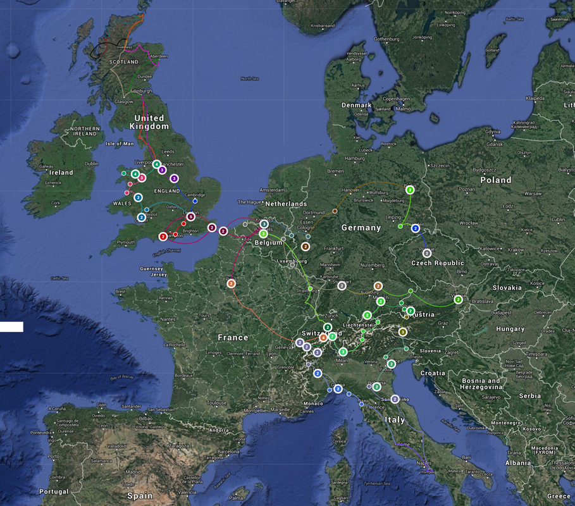Select the Hungary country label
The height and width of the screenshot is (506, 575).
(x=510, y=329)
